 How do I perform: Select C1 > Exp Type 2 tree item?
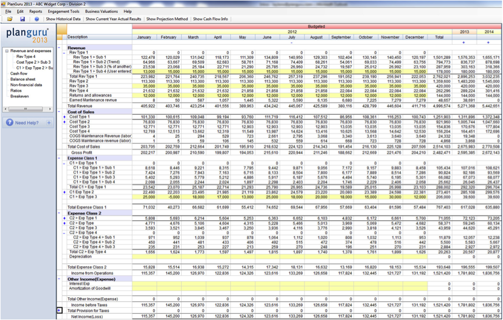click(x=34, y=68)
